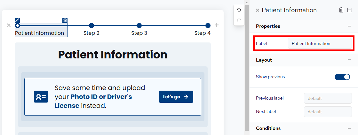Click the Layout section heading
The width and height of the screenshot is (358, 135).
pos(264,60)
